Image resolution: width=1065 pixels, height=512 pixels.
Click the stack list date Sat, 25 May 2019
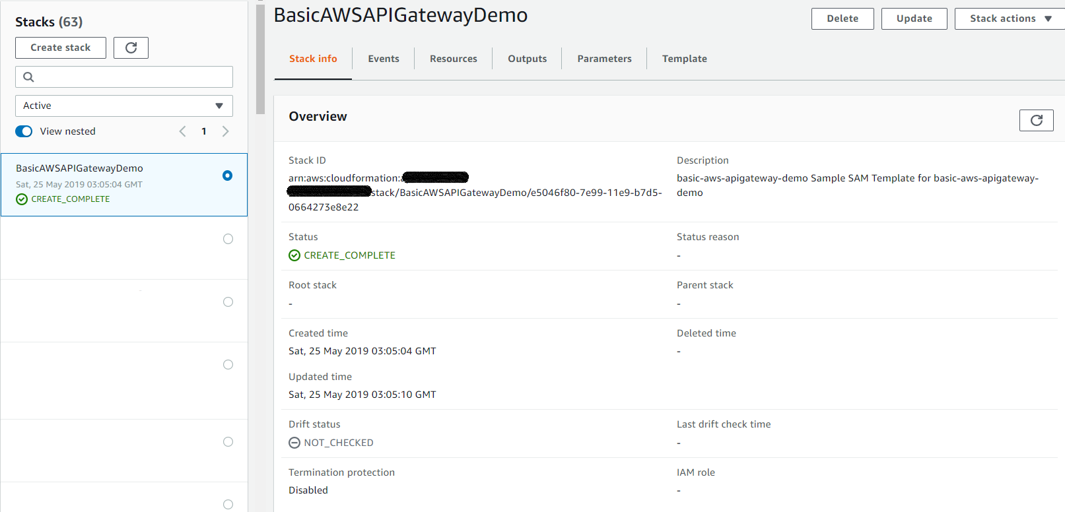point(79,185)
